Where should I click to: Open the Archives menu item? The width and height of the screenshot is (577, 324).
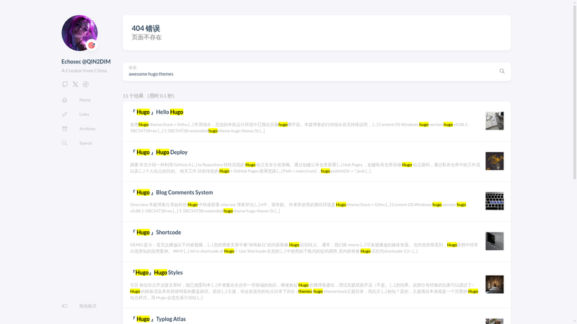[x=87, y=129]
